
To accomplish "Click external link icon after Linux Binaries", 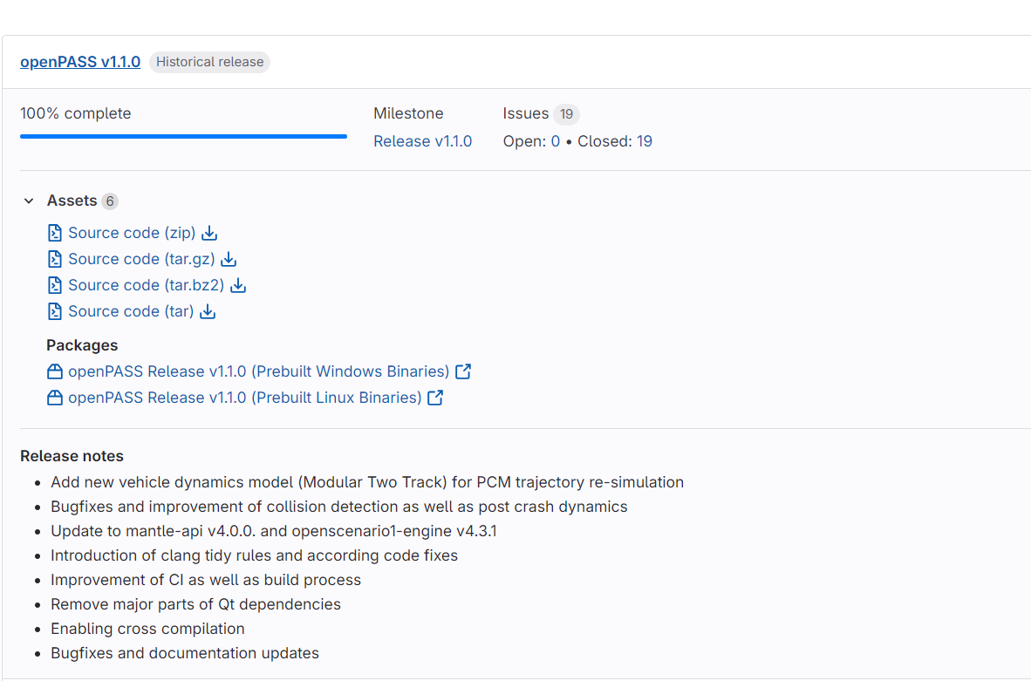I will coord(435,398).
